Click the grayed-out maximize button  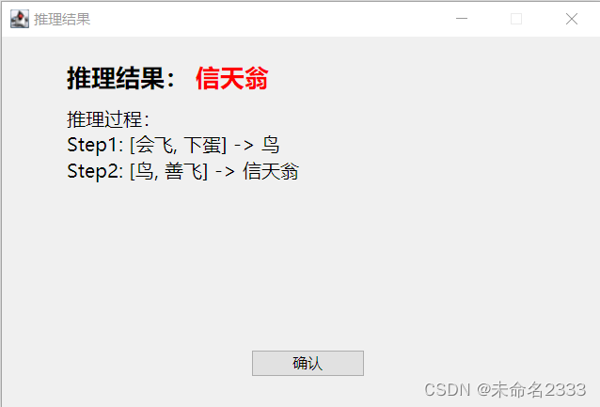(x=516, y=19)
